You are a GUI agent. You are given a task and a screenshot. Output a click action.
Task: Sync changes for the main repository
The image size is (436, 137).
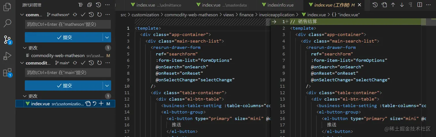coord(75,63)
